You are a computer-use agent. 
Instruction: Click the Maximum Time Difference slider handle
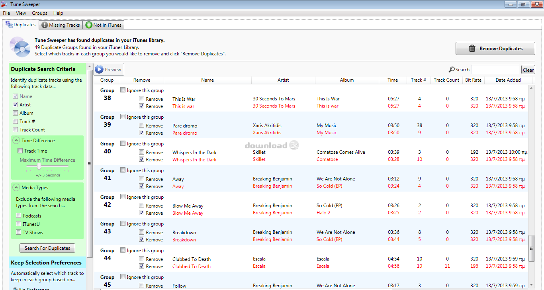coord(39,167)
